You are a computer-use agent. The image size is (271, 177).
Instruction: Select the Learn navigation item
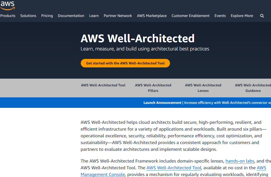click(94, 16)
